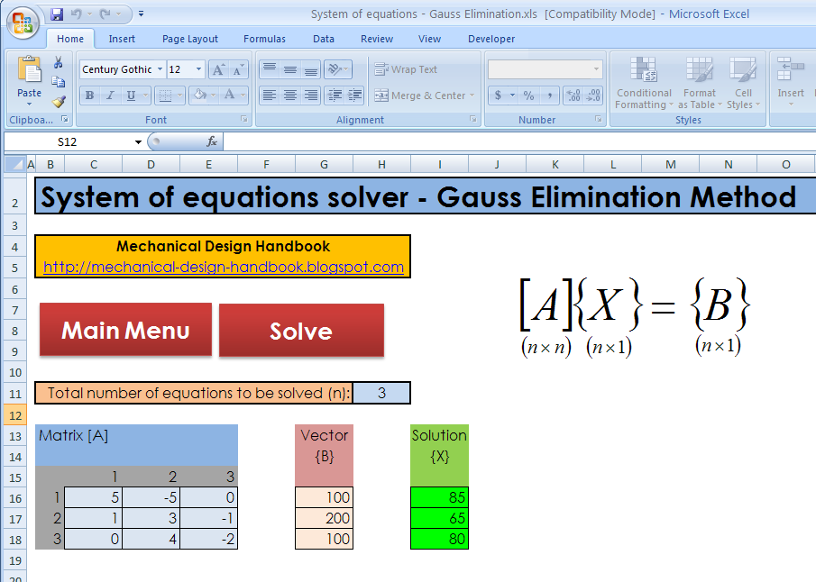Enable Wrap Text for the cell
This screenshot has height=582, width=816.
coord(406,69)
